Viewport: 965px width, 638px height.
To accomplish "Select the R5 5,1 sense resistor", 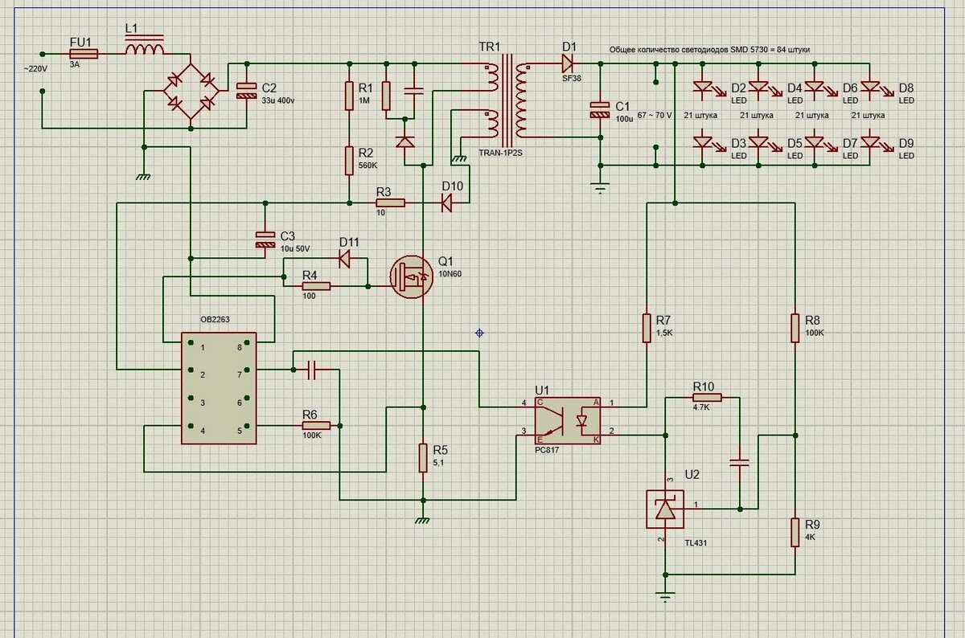I will click(422, 457).
